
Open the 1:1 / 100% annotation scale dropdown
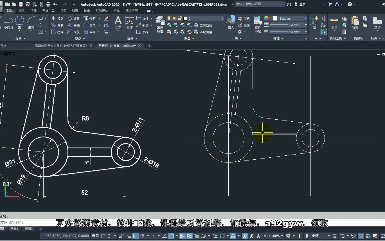click(273, 236)
